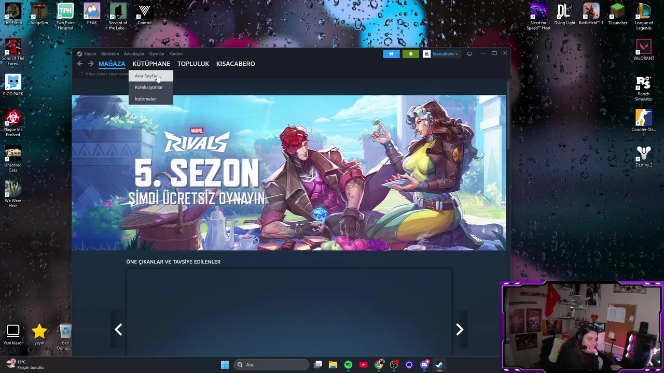664x373 pixels.
Task: Show previous featured game with left arrow
Action: point(118,329)
